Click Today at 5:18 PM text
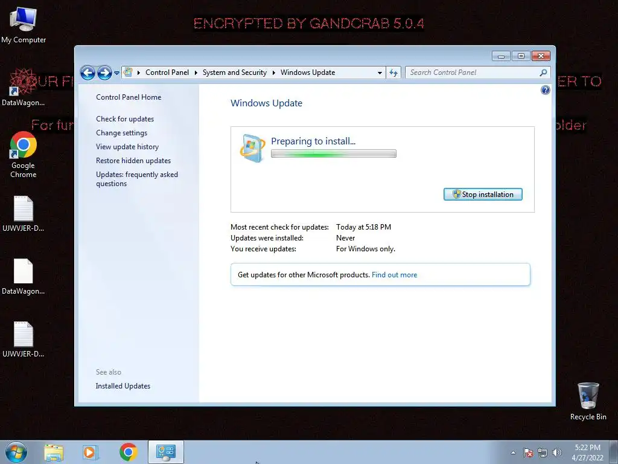This screenshot has width=618, height=464. point(363,227)
